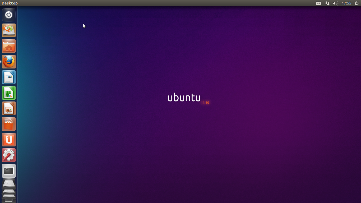Click the Desktop title in top panel
The image size is (361, 203).
click(x=10, y=3)
